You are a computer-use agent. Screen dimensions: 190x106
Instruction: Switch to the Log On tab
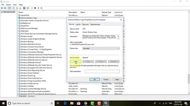tap(78, 24)
